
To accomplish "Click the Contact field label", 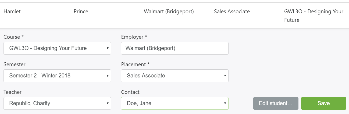I will [130, 92].
